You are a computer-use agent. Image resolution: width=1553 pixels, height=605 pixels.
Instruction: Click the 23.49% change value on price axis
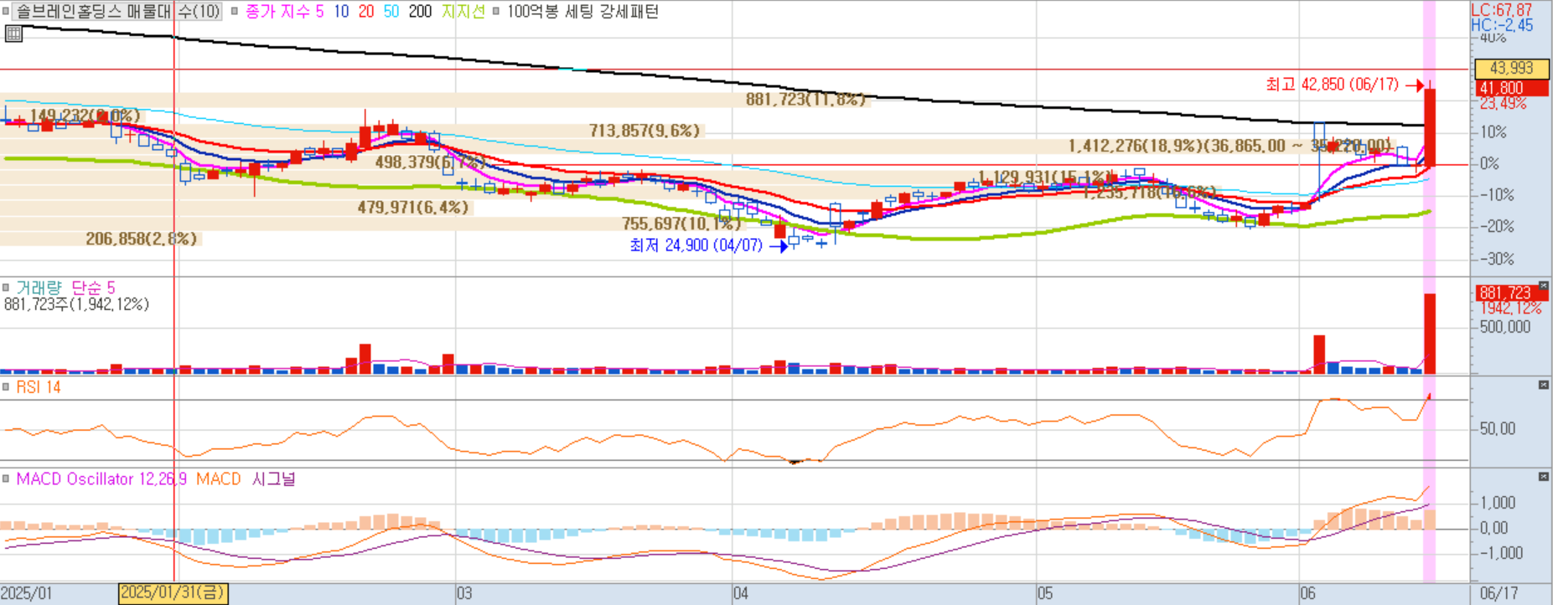1503,104
